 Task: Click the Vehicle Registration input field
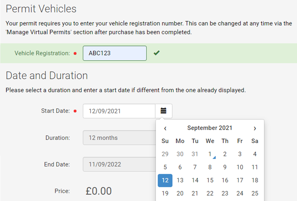[x=115, y=53]
